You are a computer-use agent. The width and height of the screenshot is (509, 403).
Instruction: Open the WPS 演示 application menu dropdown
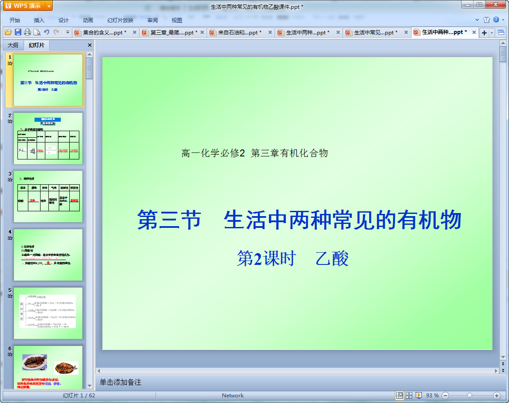point(48,6)
